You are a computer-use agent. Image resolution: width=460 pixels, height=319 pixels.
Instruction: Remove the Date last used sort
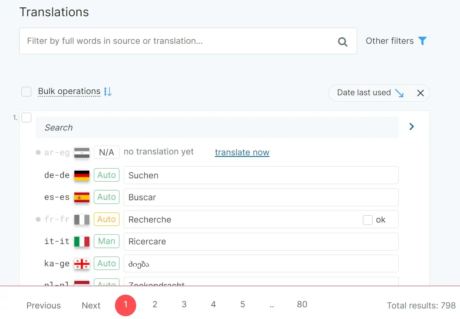click(421, 93)
